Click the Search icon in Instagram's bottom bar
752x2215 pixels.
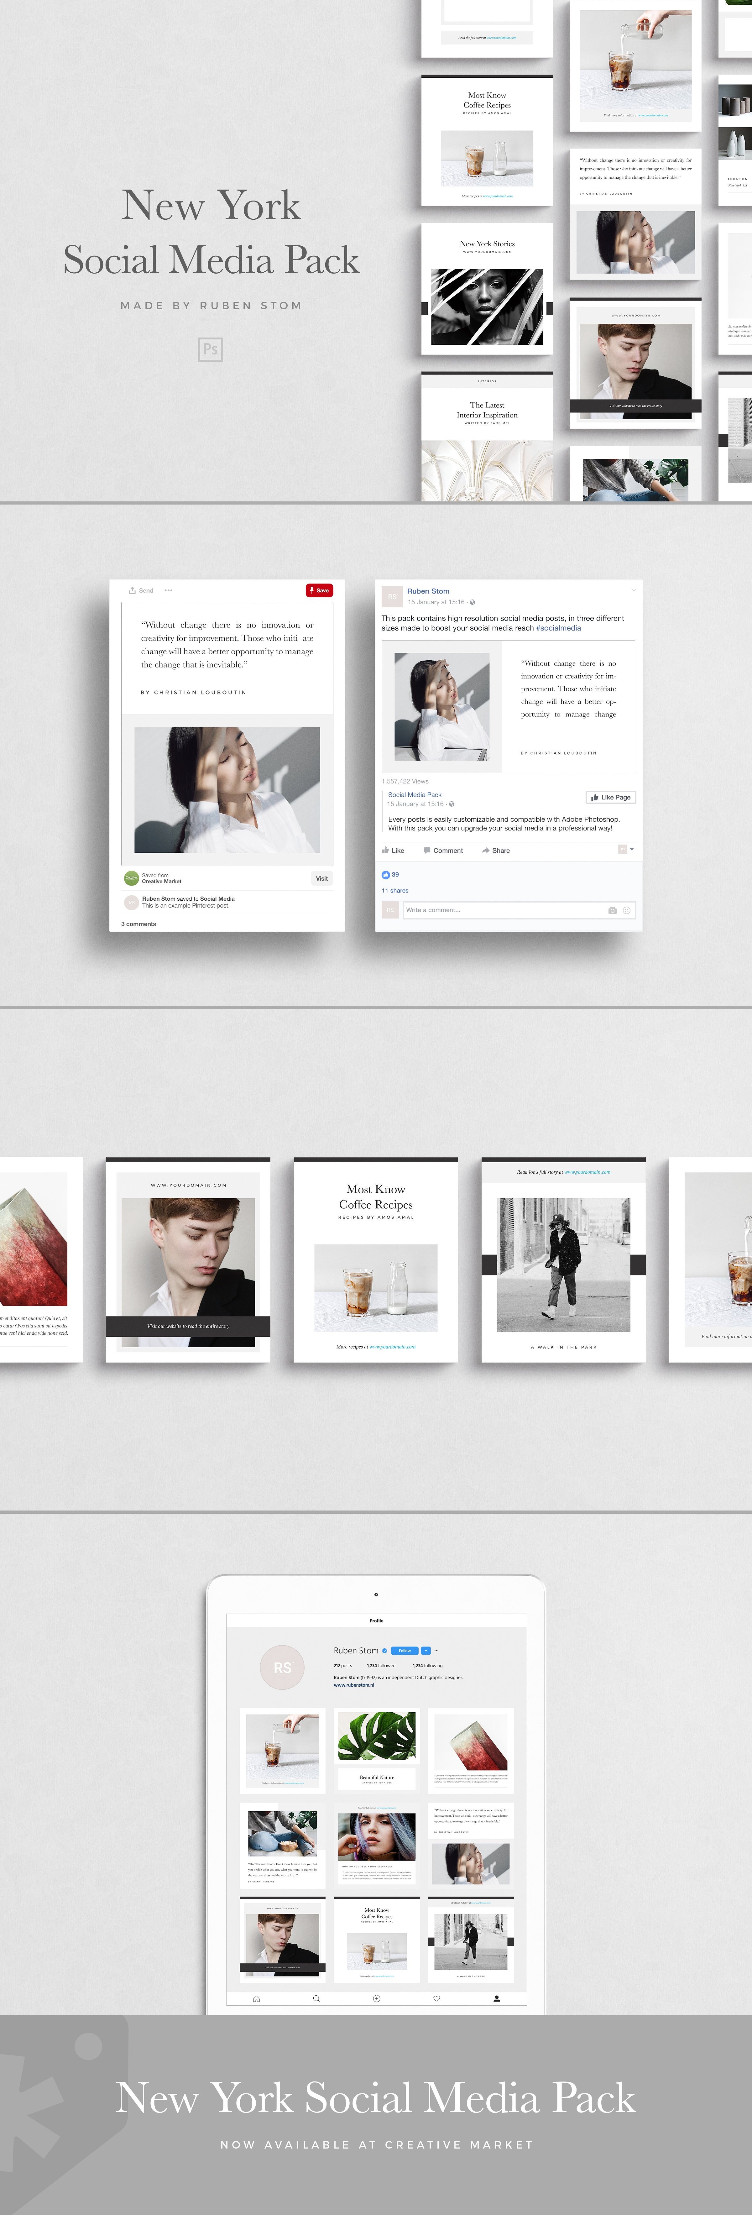pyautogui.click(x=316, y=1999)
